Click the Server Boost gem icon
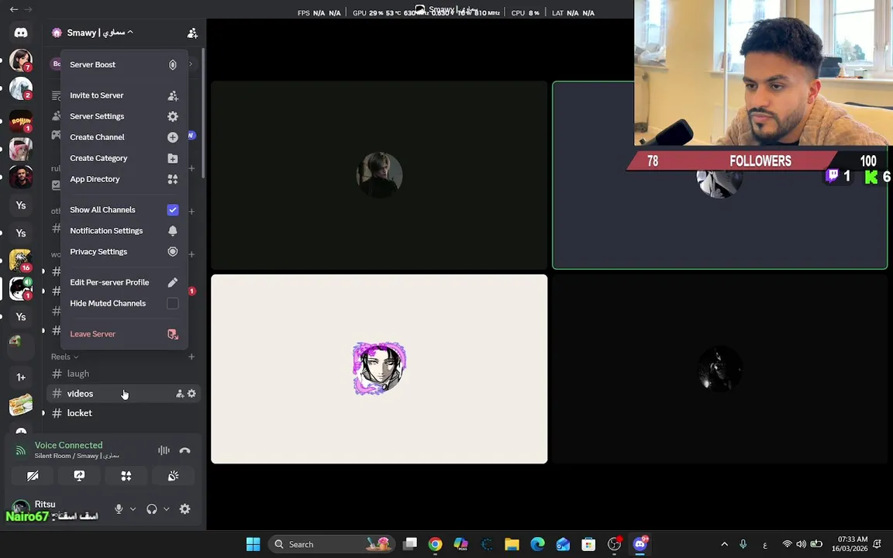893x558 pixels. [173, 65]
